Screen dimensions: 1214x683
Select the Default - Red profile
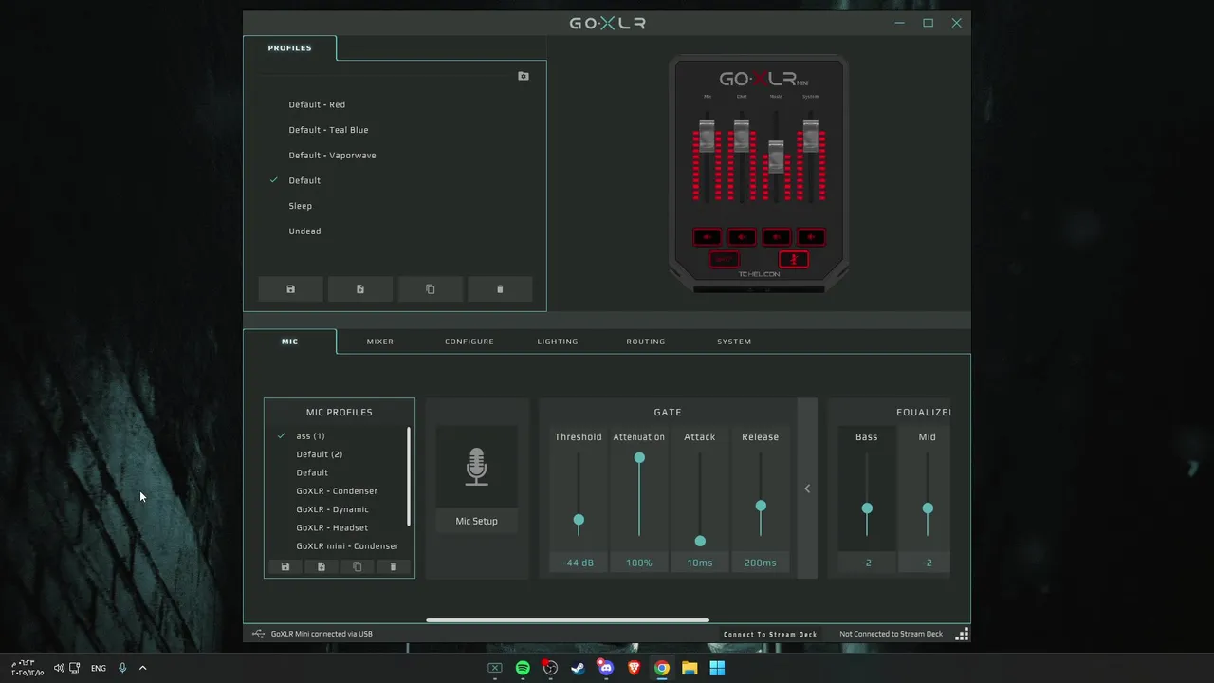(x=317, y=104)
